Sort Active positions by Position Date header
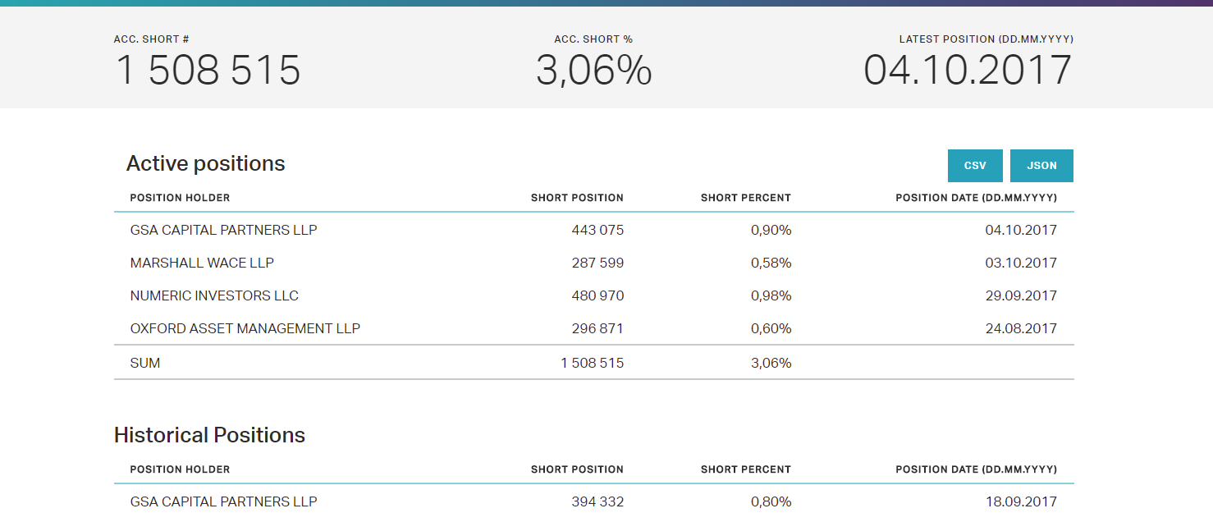The width and height of the screenshot is (1213, 522). tap(976, 198)
